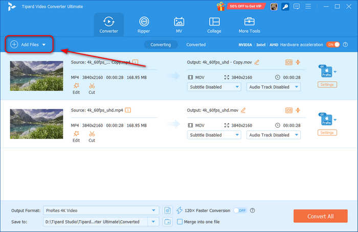
Task: Open ID3 metadata editor for Copy.mov
Action: [x=289, y=62]
